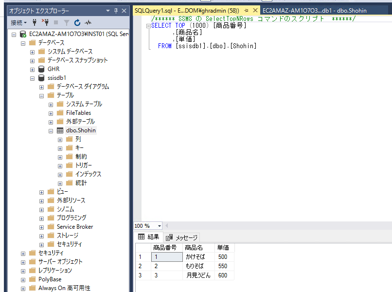Close the SQLQuery1.sql tab
The width and height of the screenshot is (392, 292).
(x=255, y=11)
